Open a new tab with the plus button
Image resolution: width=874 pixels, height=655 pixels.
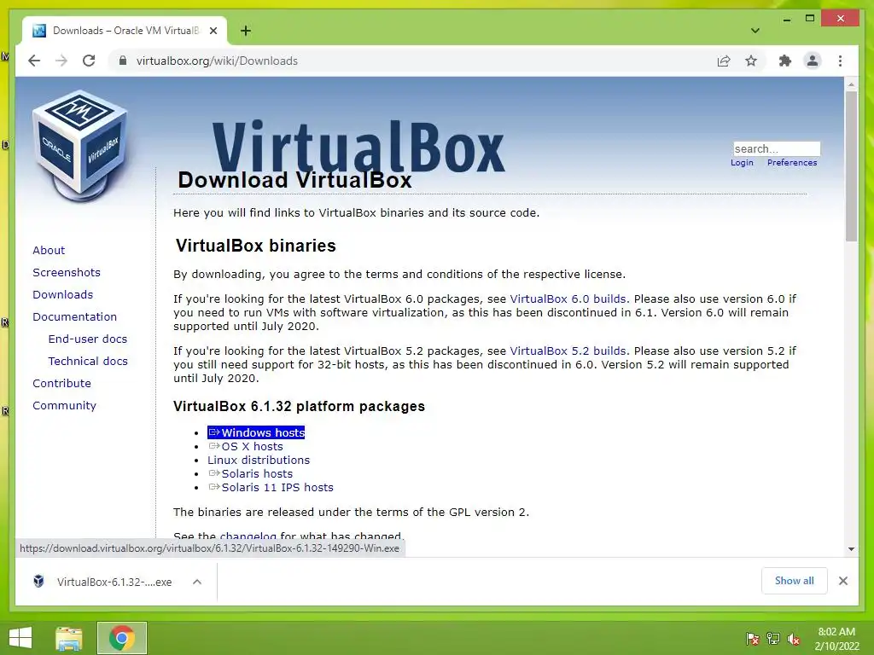coord(245,31)
